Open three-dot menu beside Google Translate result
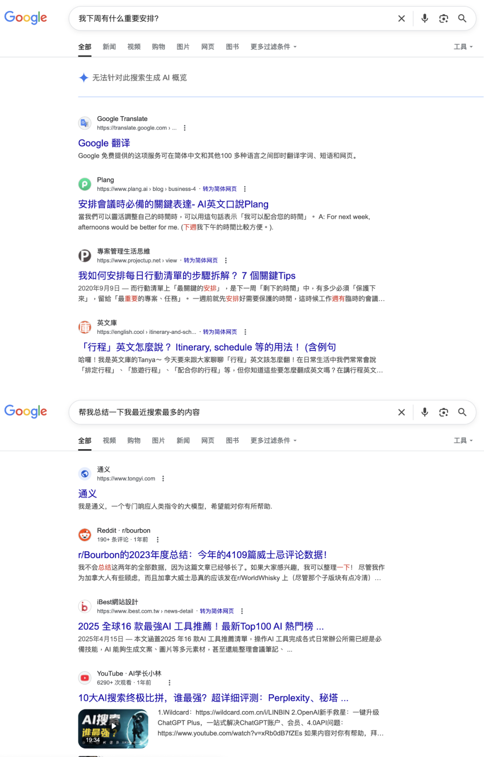The height and width of the screenshot is (757, 484). point(185,128)
